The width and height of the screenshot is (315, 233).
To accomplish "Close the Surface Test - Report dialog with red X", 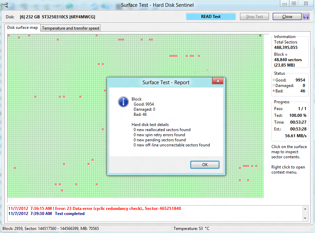I will pyautogui.click(x=218, y=81).
